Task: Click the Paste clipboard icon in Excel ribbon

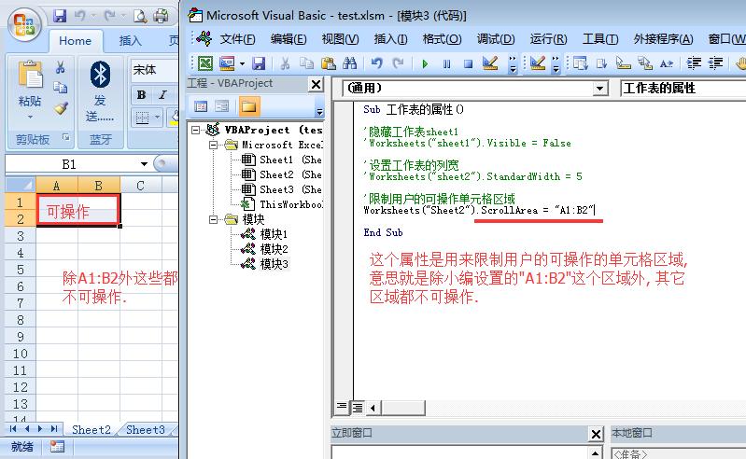Action: [30, 75]
